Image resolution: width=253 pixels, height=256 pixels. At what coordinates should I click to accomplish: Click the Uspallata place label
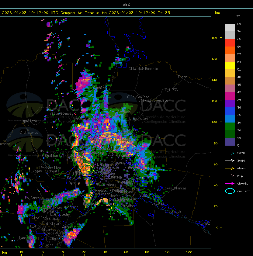click(x=29, y=121)
